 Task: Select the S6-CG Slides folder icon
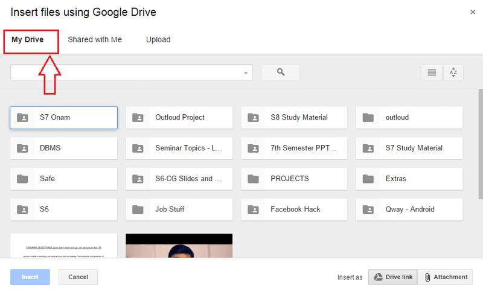138,179
